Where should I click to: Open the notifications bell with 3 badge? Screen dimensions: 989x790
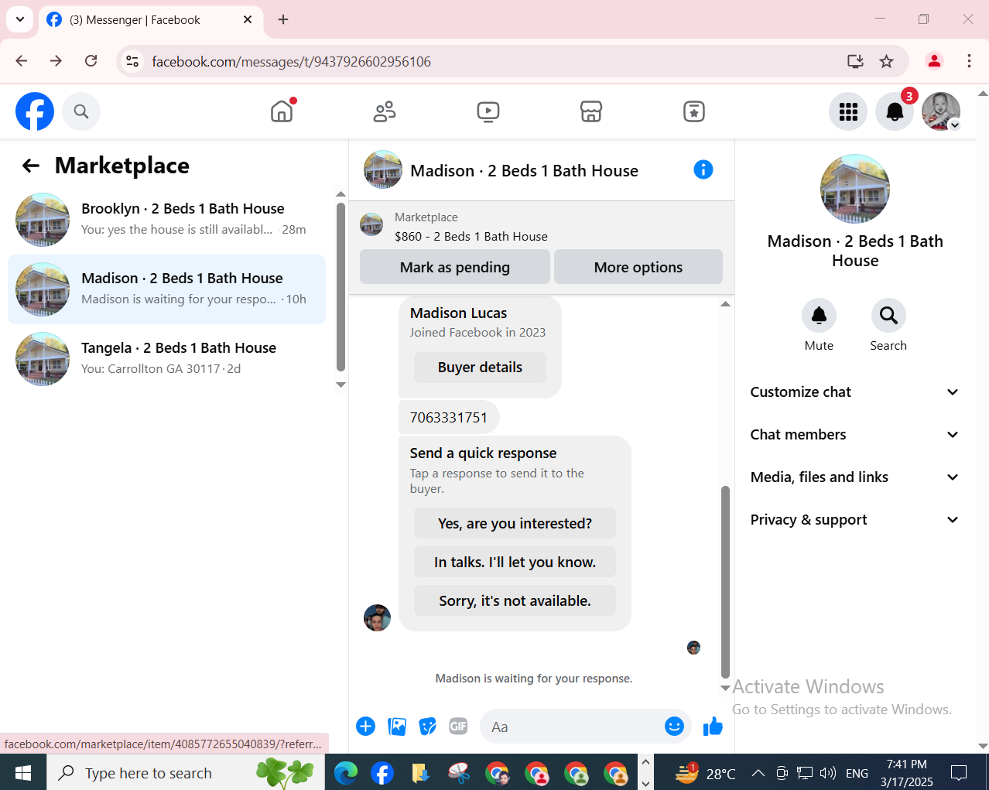895,111
